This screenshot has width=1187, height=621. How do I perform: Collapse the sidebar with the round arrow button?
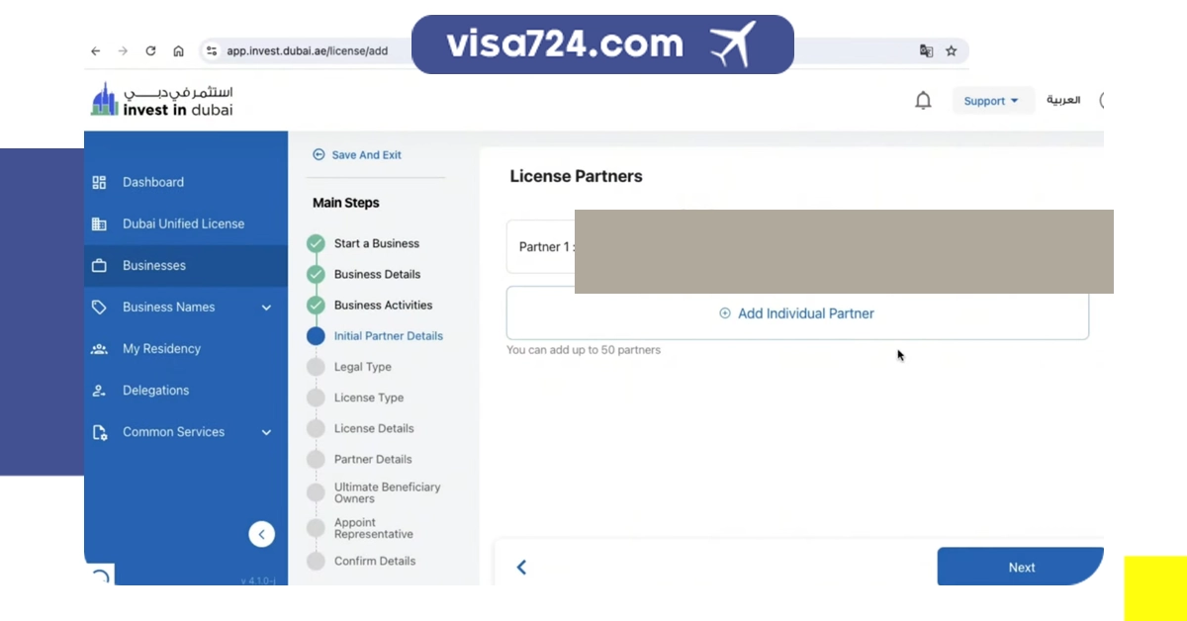click(261, 534)
